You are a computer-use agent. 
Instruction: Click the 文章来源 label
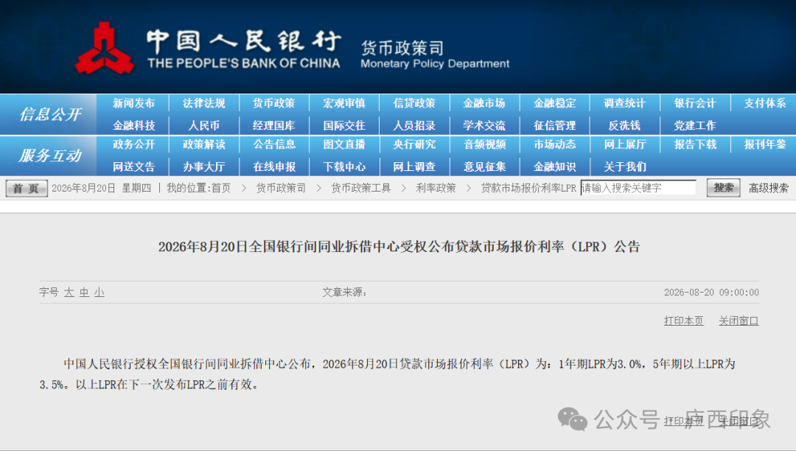click(x=344, y=293)
